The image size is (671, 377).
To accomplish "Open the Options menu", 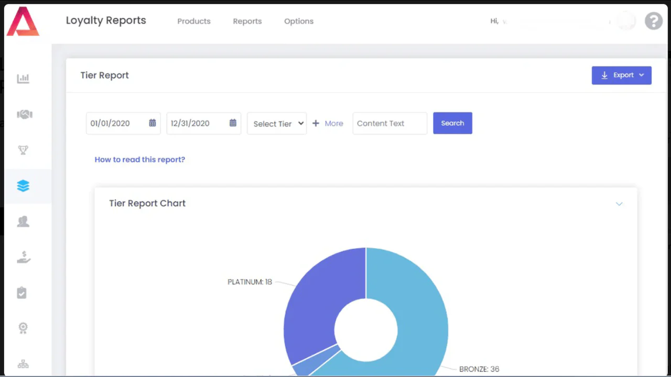I will (x=299, y=21).
